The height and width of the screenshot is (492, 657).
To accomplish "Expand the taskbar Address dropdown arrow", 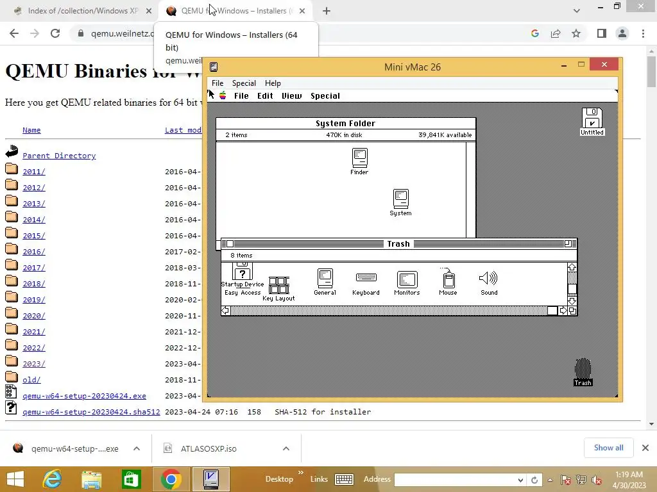I will pyautogui.click(x=520, y=480).
